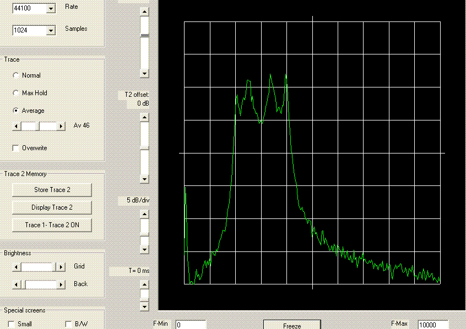
Task: Increase averaging with right arrow beside Av 46
Action: [x=61, y=126]
